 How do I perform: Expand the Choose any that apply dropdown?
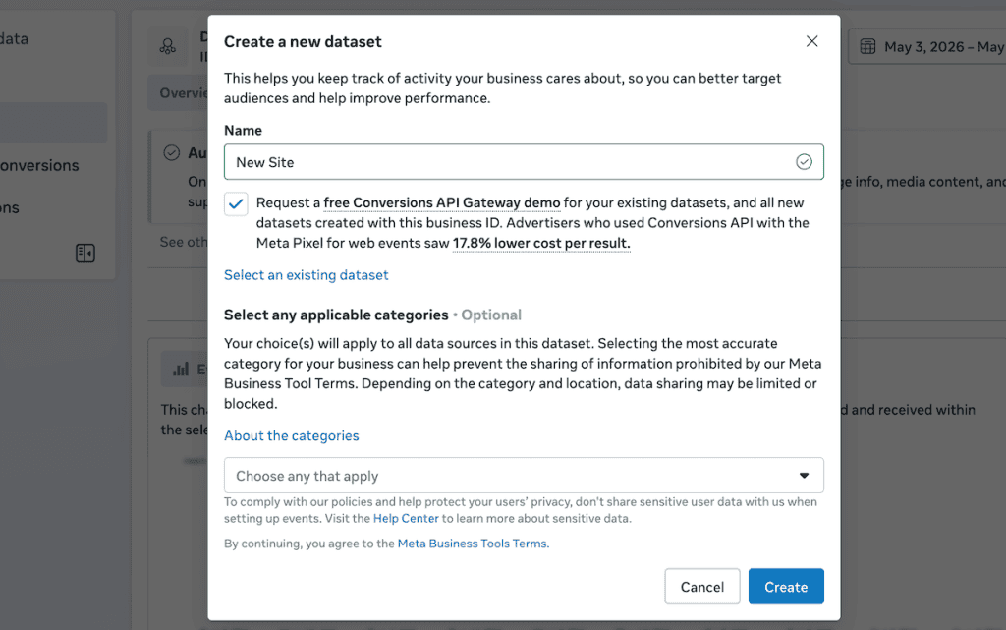click(524, 476)
